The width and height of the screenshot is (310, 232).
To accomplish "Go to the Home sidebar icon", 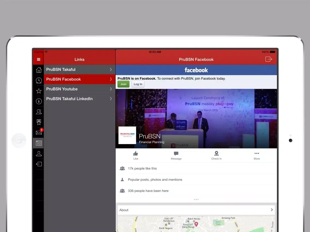I will point(39,70).
